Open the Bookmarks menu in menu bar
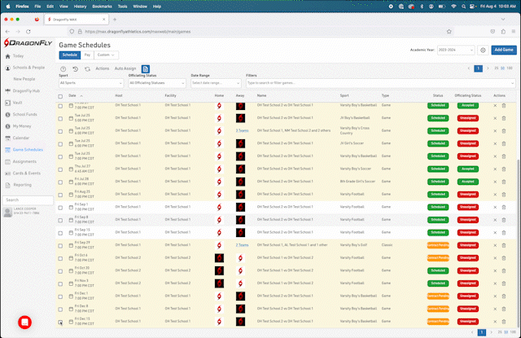This screenshot has height=338, width=521. tap(102, 4)
